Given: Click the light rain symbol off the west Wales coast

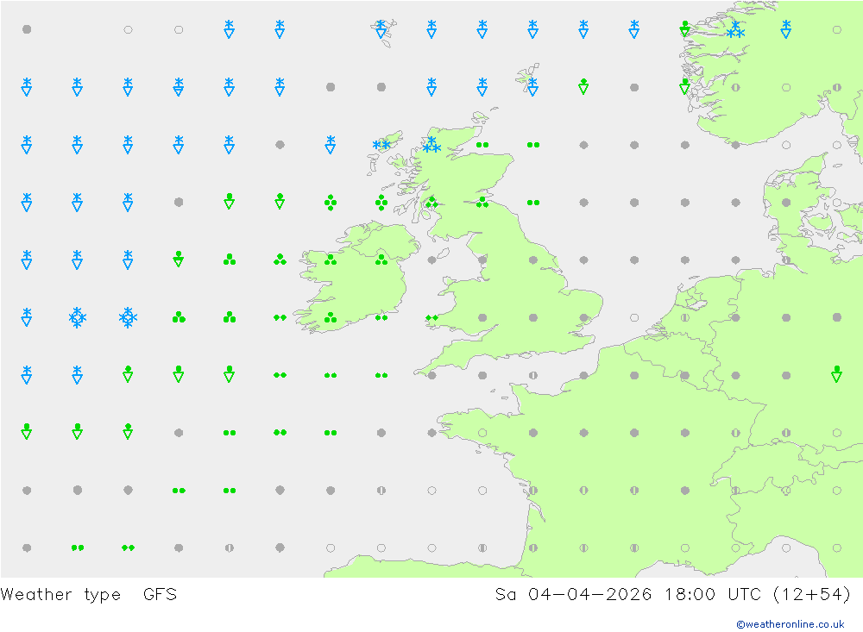Looking at the screenshot, I should point(431,317).
